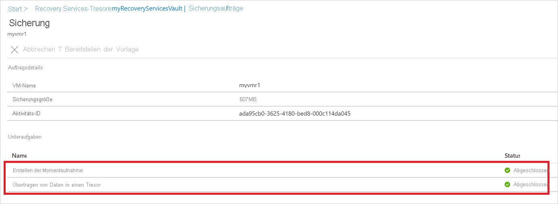Click the Sicherungsgröße label
Screen dimensions: 558x204
click(x=32, y=99)
